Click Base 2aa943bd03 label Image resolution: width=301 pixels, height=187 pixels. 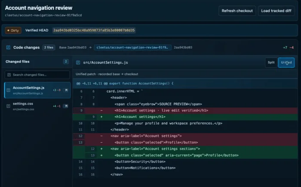click(x=73, y=48)
